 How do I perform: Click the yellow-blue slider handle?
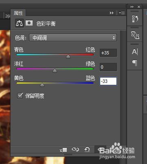tap(42, 85)
